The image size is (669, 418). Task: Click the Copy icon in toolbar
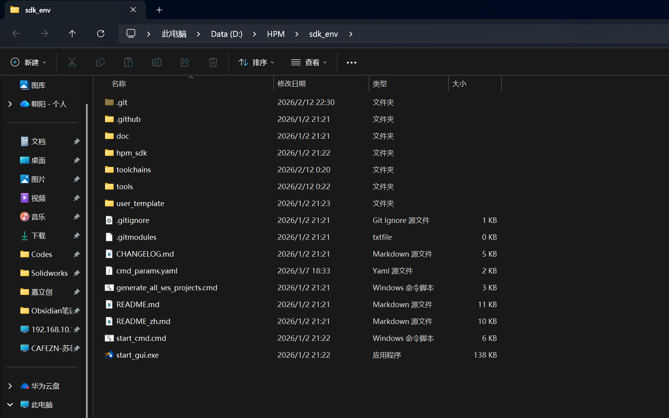pyautogui.click(x=100, y=62)
